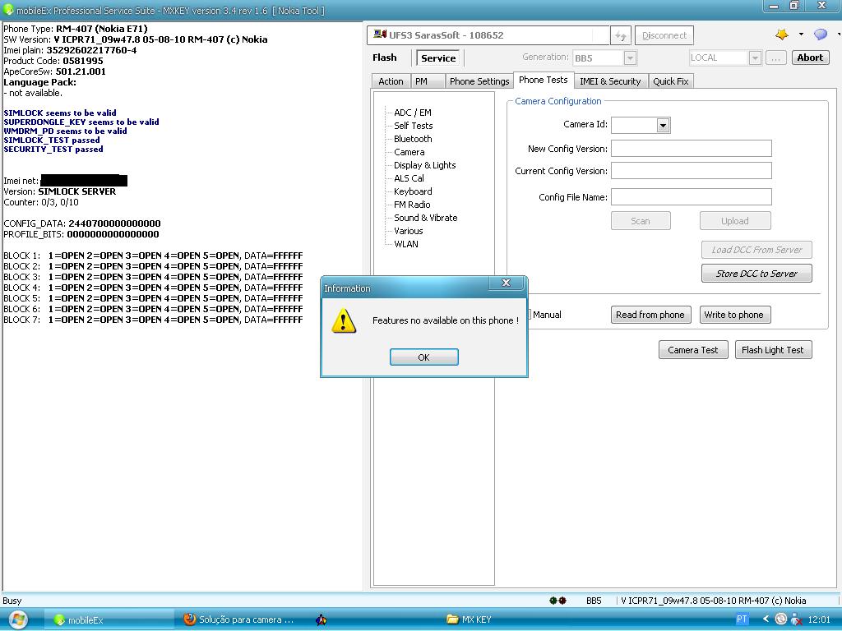The image size is (842, 631).
Task: Select ADC / EM in the test tree
Action: pyautogui.click(x=413, y=112)
